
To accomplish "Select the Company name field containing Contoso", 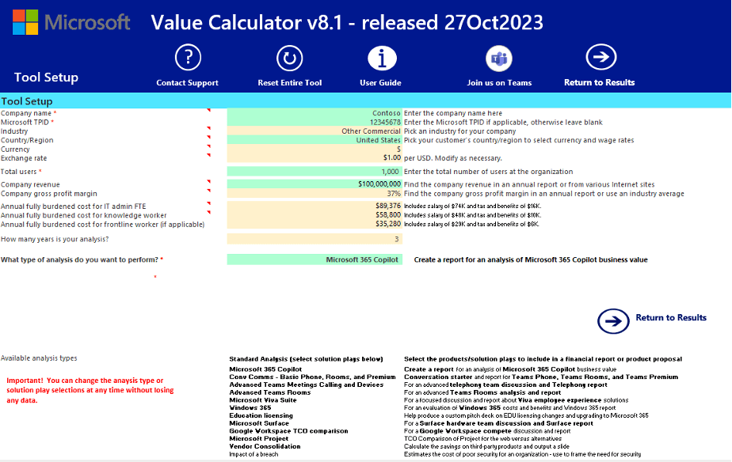I will coord(315,113).
